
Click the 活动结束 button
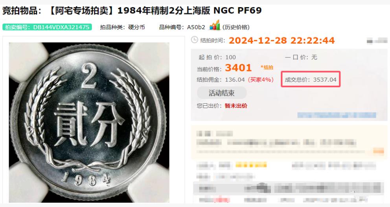tap(222, 93)
